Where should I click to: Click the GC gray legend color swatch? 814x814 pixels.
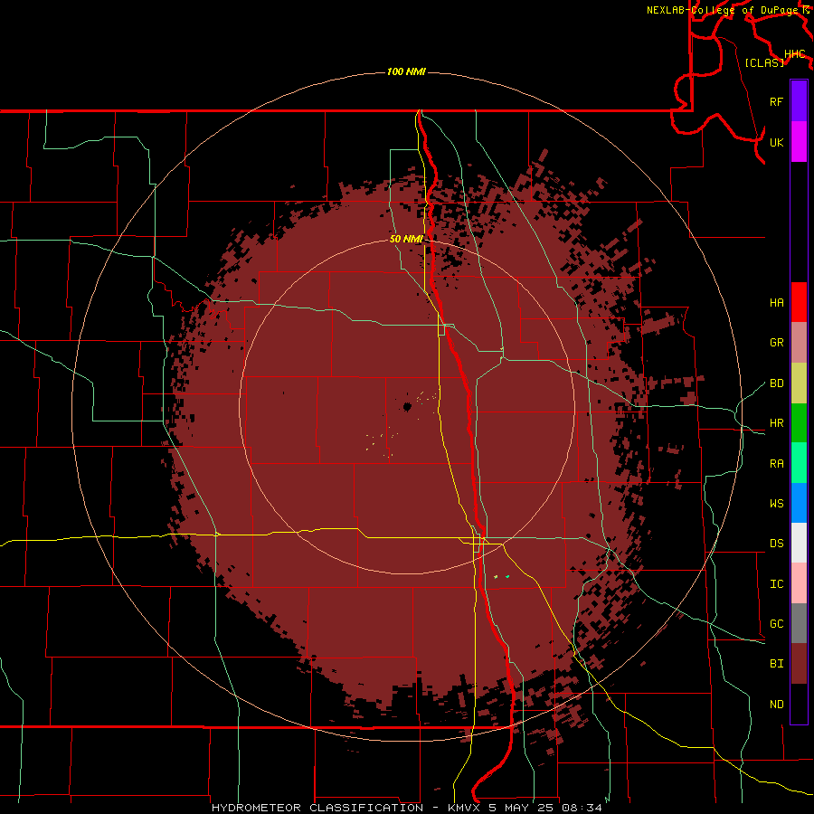tap(799, 623)
